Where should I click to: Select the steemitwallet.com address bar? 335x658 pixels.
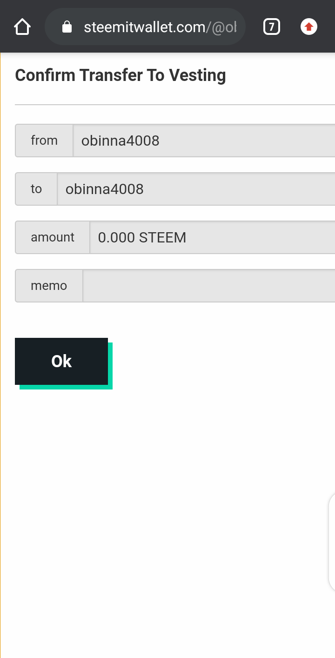(x=145, y=27)
